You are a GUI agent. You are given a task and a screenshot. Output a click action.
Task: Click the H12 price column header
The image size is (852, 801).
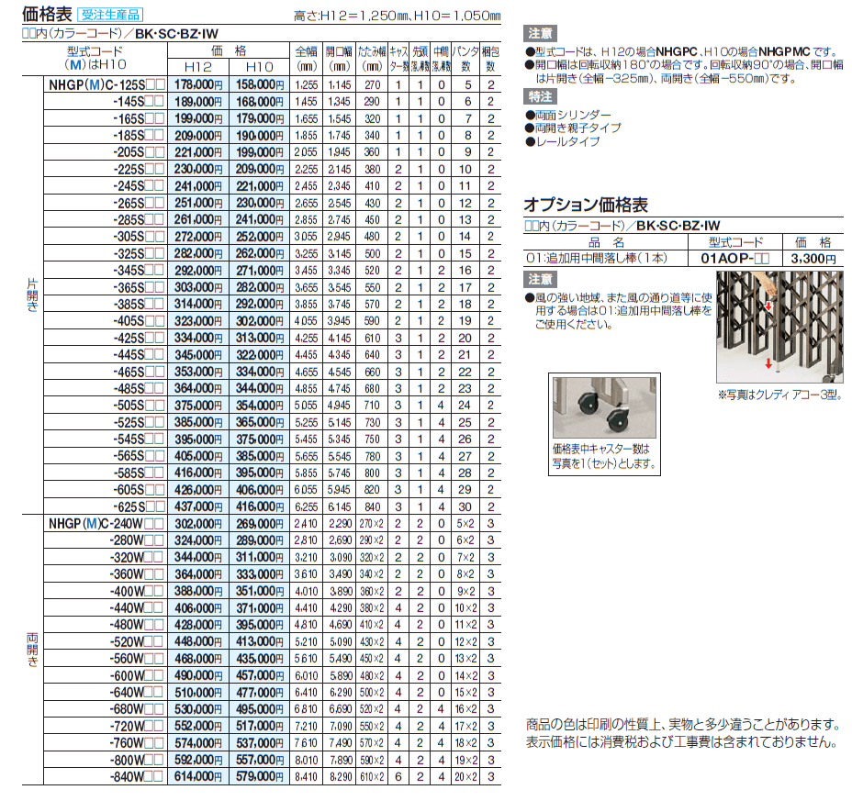point(198,67)
